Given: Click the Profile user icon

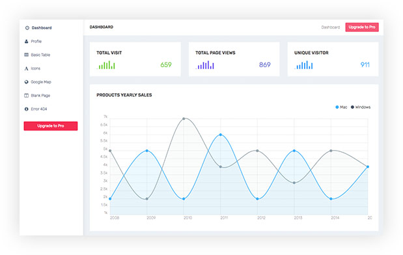Looking at the screenshot, I should (26, 41).
